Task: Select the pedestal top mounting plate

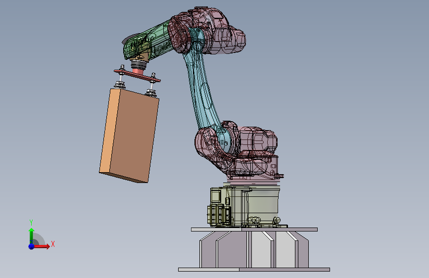Action: point(254,230)
